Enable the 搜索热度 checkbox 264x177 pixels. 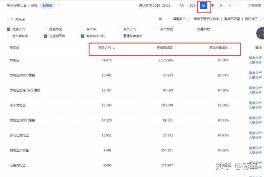coord(46,29)
